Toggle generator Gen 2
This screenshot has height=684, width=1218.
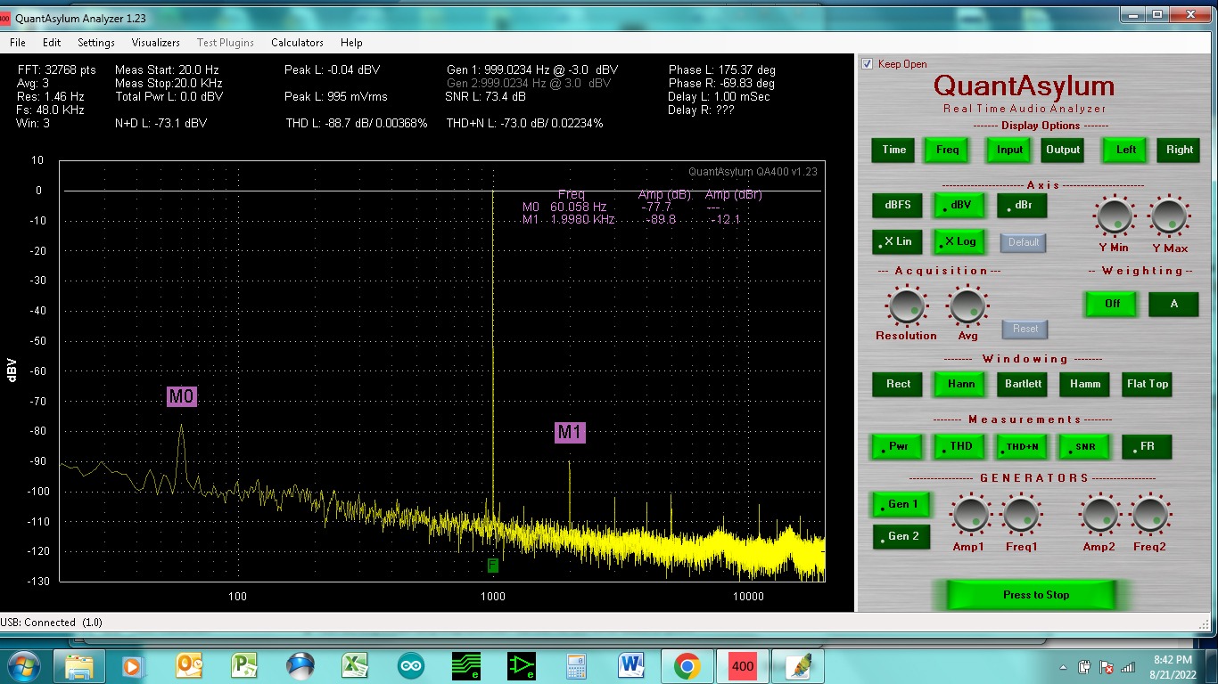[901, 536]
